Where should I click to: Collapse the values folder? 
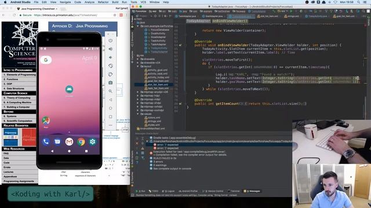click(138, 114)
